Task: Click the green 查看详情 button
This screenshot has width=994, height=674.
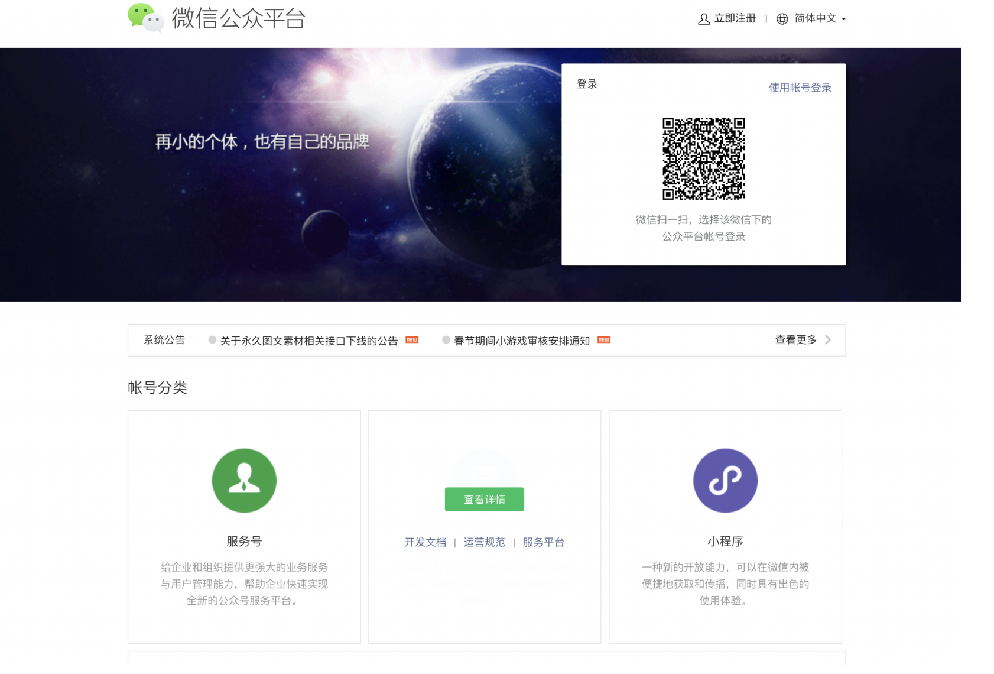Action: click(x=484, y=499)
